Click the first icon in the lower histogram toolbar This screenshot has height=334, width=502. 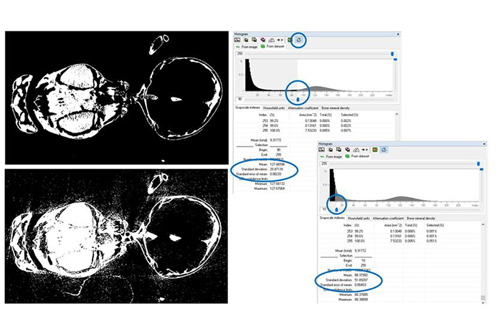pyautogui.click(x=321, y=150)
